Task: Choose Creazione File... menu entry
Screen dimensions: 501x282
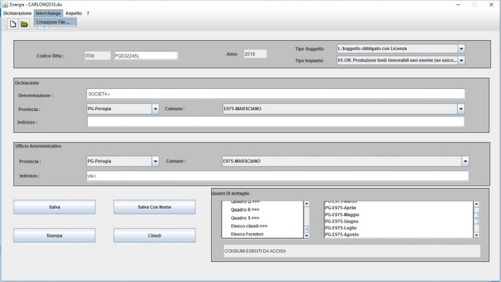Action: coord(56,22)
